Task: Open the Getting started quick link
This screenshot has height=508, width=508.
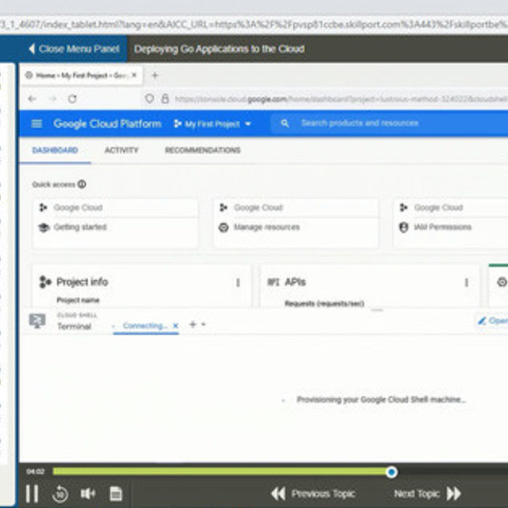Action: pos(80,227)
